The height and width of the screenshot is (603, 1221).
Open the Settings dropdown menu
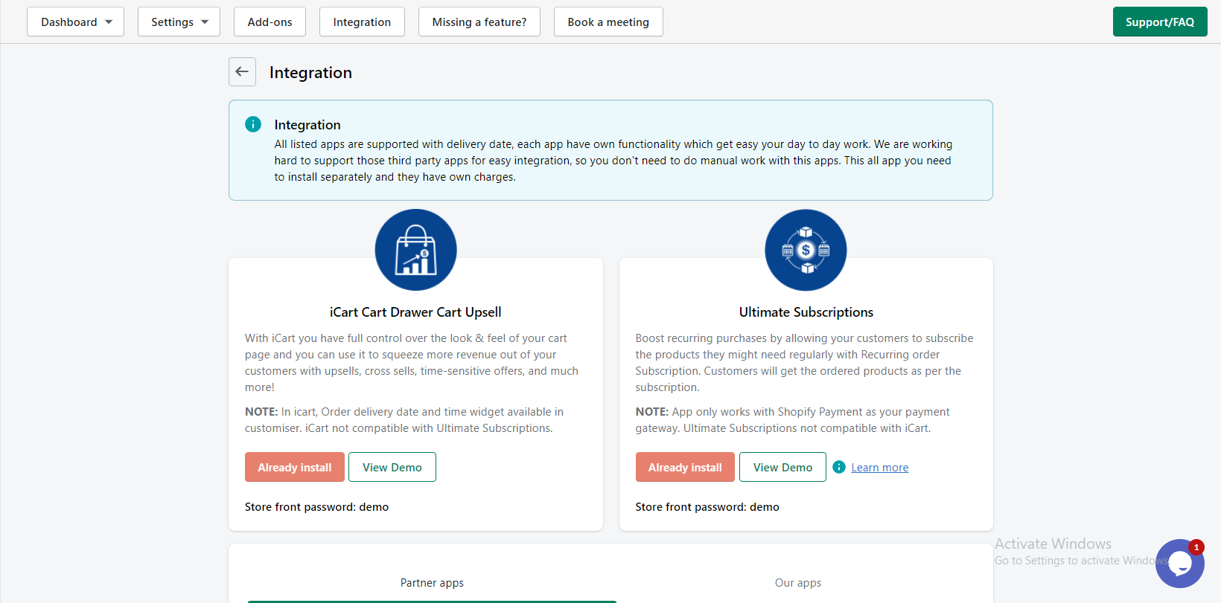(179, 22)
